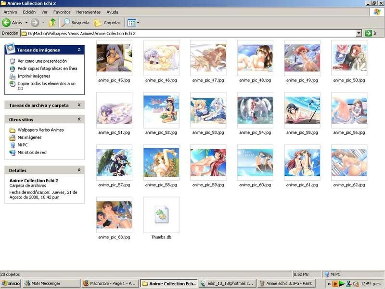385x289 pixels.
Task: Click the printer icon for Imprimir imágenes
Action: [13, 77]
